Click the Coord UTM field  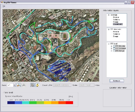tap(62, 85)
